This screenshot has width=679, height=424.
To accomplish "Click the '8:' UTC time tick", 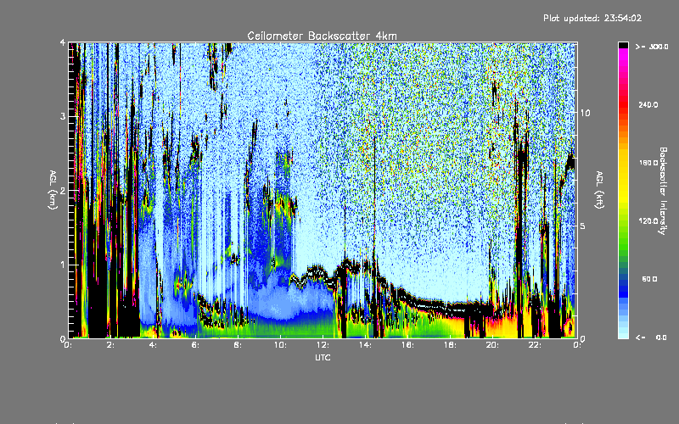I will click(x=238, y=345).
